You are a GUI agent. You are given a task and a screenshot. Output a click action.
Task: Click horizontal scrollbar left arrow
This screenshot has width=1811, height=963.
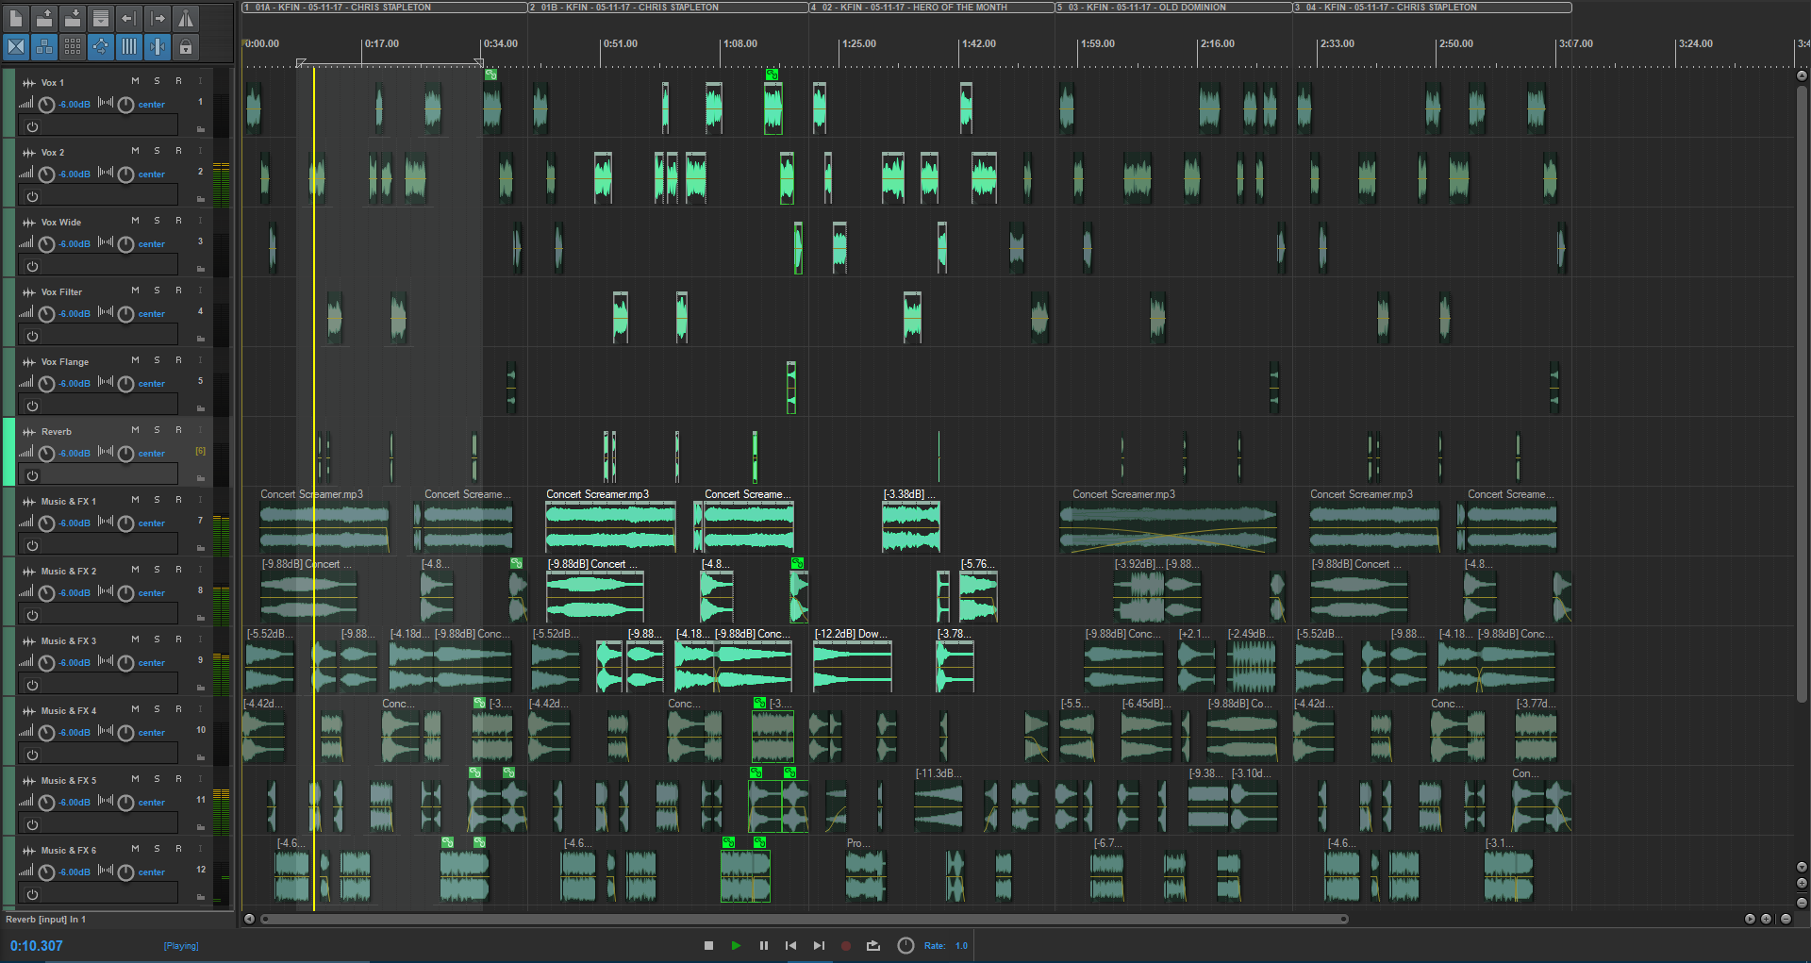[249, 919]
